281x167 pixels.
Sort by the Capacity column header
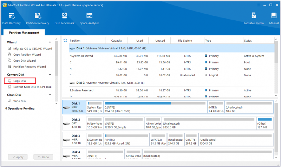pos(117,41)
